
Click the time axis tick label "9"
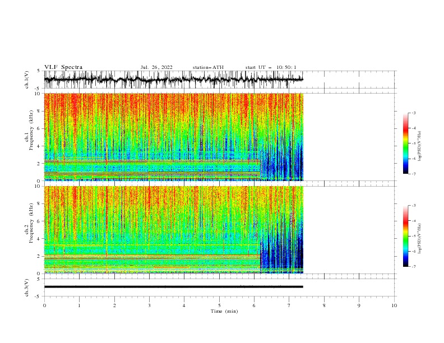pos(359,305)
